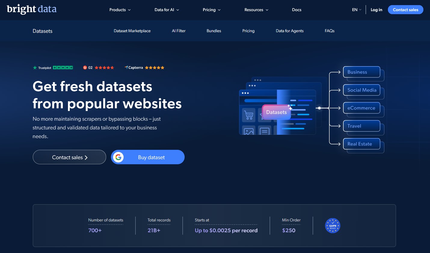Click the image icon in illustration

click(x=249, y=131)
